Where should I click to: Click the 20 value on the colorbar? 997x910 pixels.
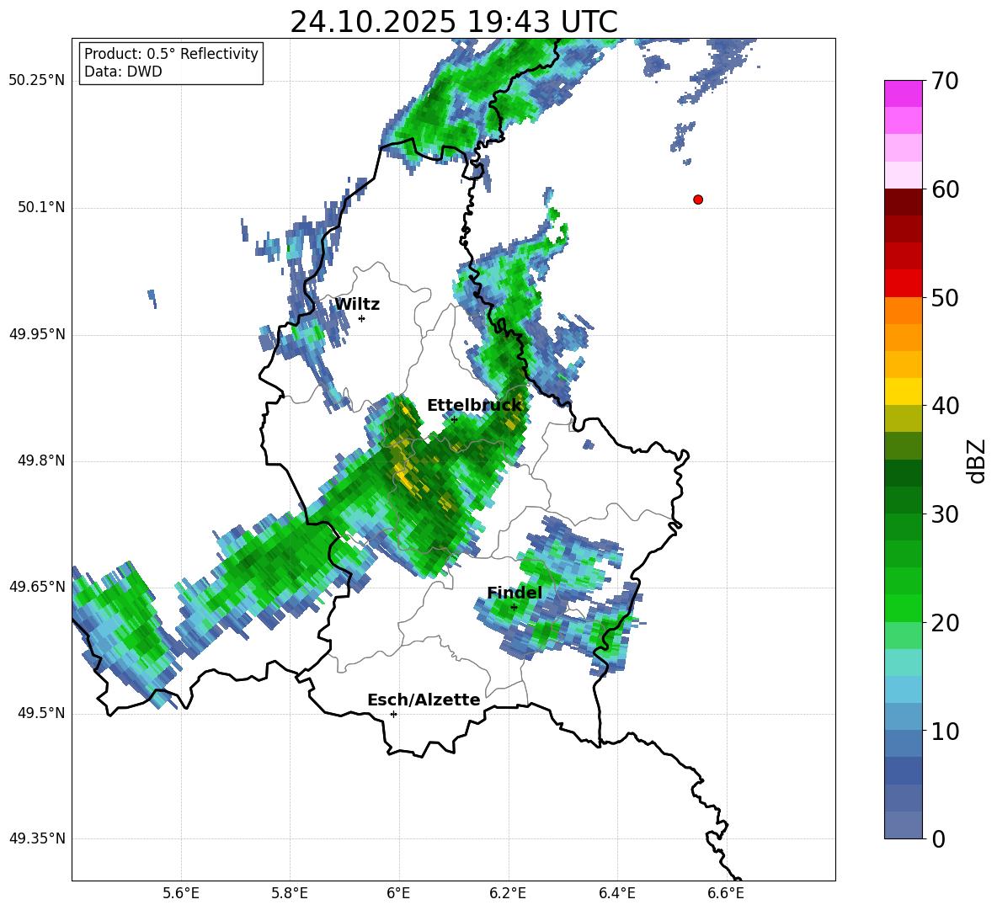pyautogui.click(x=945, y=623)
